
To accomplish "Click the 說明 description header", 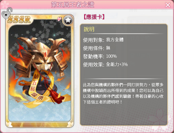I will point(89,29).
